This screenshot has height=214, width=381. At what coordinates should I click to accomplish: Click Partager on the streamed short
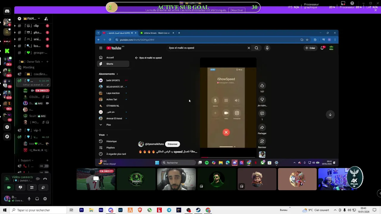click(262, 128)
